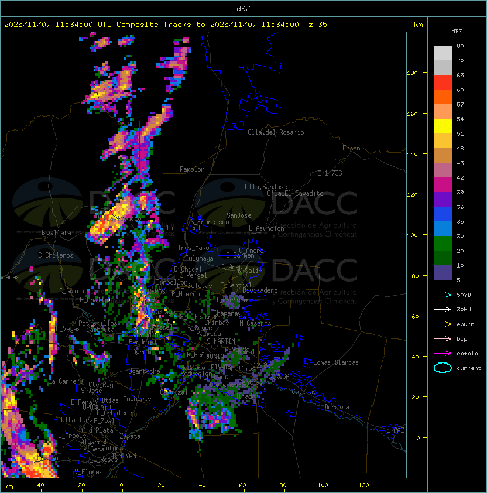This screenshot has height=493, width=487.
Task: Click the 'Potrerillos' map label
Action: pyautogui.click(x=98, y=323)
